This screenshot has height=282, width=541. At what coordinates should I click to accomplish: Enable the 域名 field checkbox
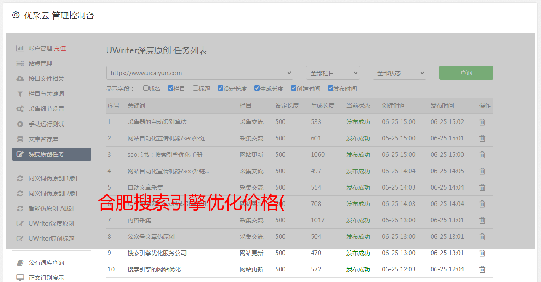pyautogui.click(x=146, y=88)
